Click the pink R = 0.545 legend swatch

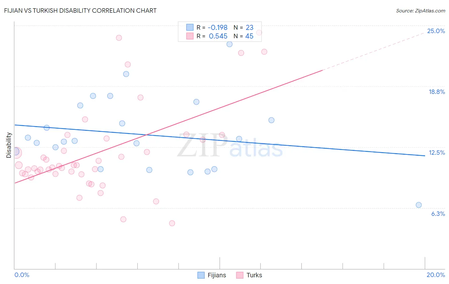(190, 36)
